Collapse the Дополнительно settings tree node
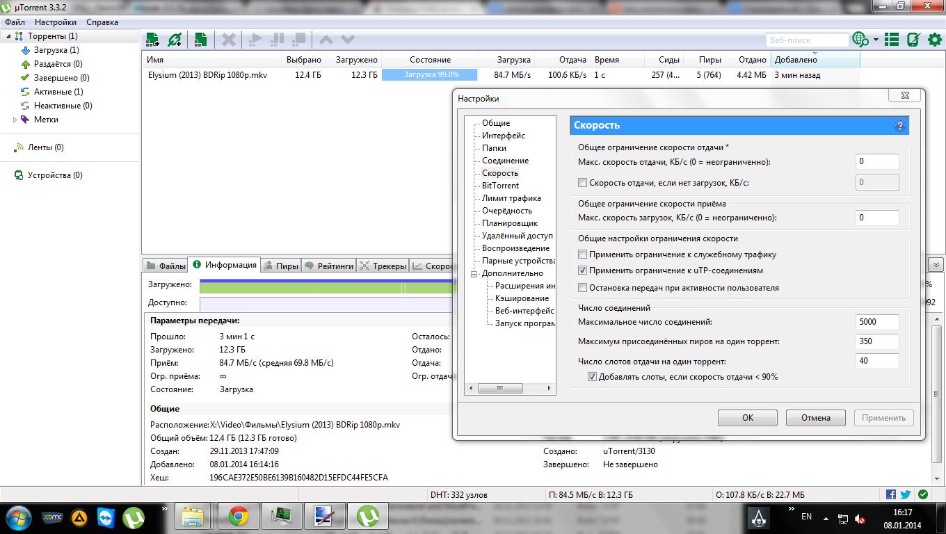This screenshot has width=946, height=534. pyautogui.click(x=474, y=273)
